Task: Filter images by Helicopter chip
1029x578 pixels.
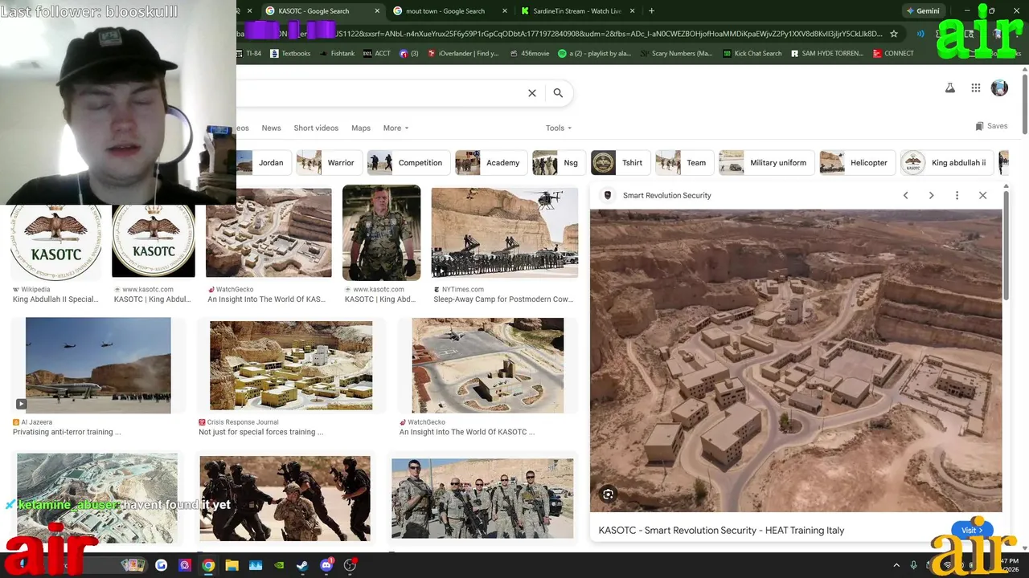Action: click(856, 163)
